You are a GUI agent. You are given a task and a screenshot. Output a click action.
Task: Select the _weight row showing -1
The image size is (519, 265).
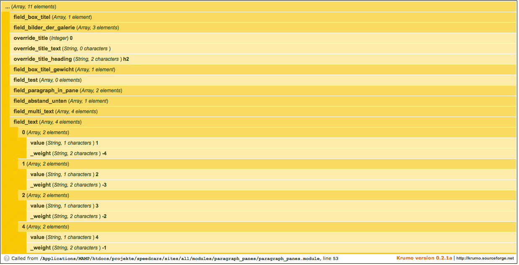coord(271,248)
